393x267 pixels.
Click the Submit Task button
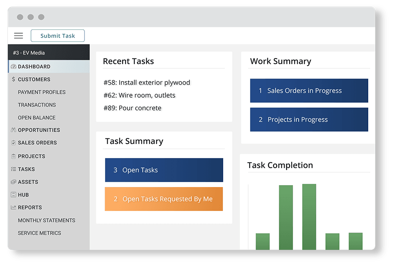57,35
